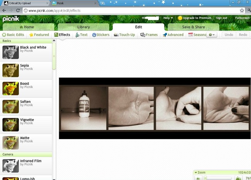Viewport: 251px width, 180px height.
Task: Click Upgrade to Premium link
Action: (x=197, y=18)
